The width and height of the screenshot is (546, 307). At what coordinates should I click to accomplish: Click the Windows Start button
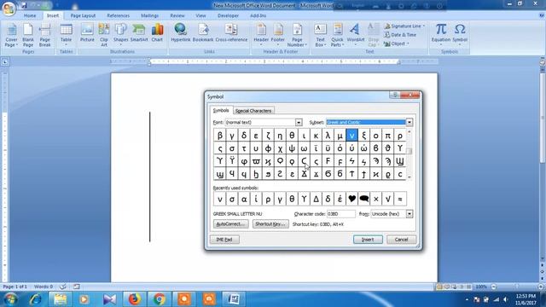pyautogui.click(x=10, y=299)
